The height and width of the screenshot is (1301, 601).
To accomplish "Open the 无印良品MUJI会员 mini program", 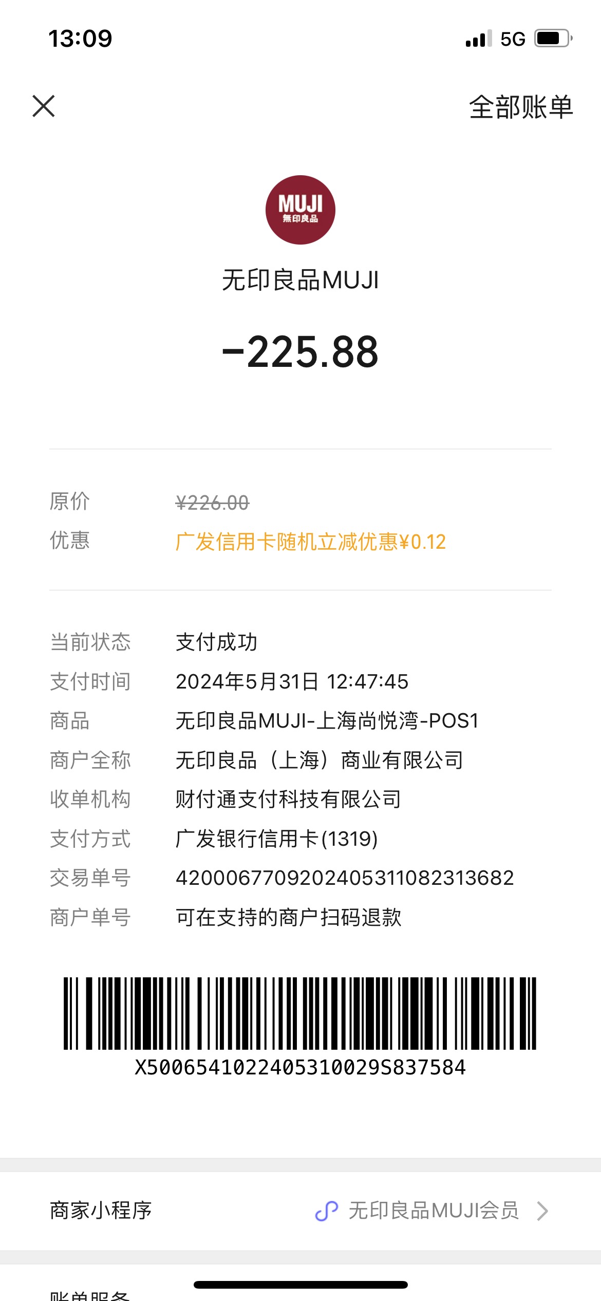I will 434,1211.
